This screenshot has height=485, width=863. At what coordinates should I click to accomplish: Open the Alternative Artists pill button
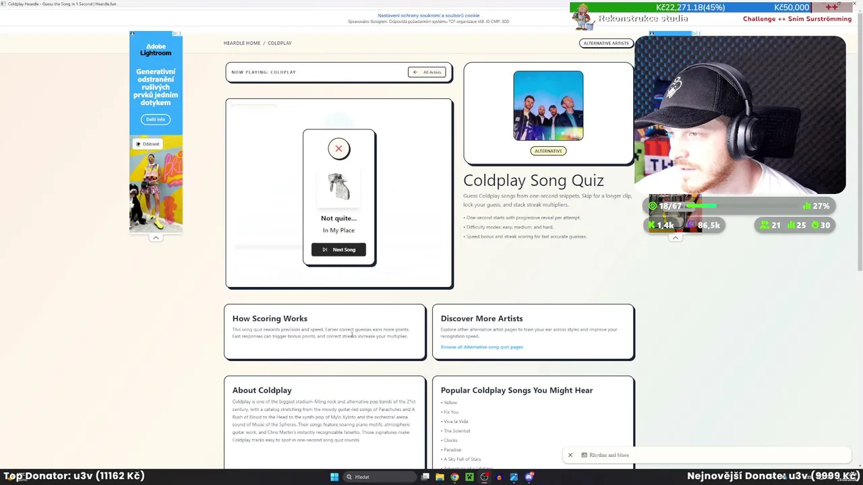(x=606, y=43)
